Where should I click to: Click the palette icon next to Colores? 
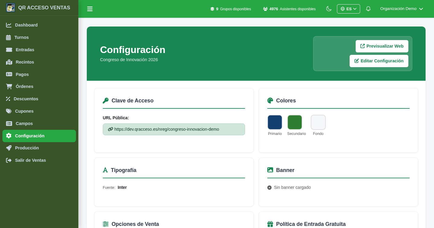pos(270,101)
